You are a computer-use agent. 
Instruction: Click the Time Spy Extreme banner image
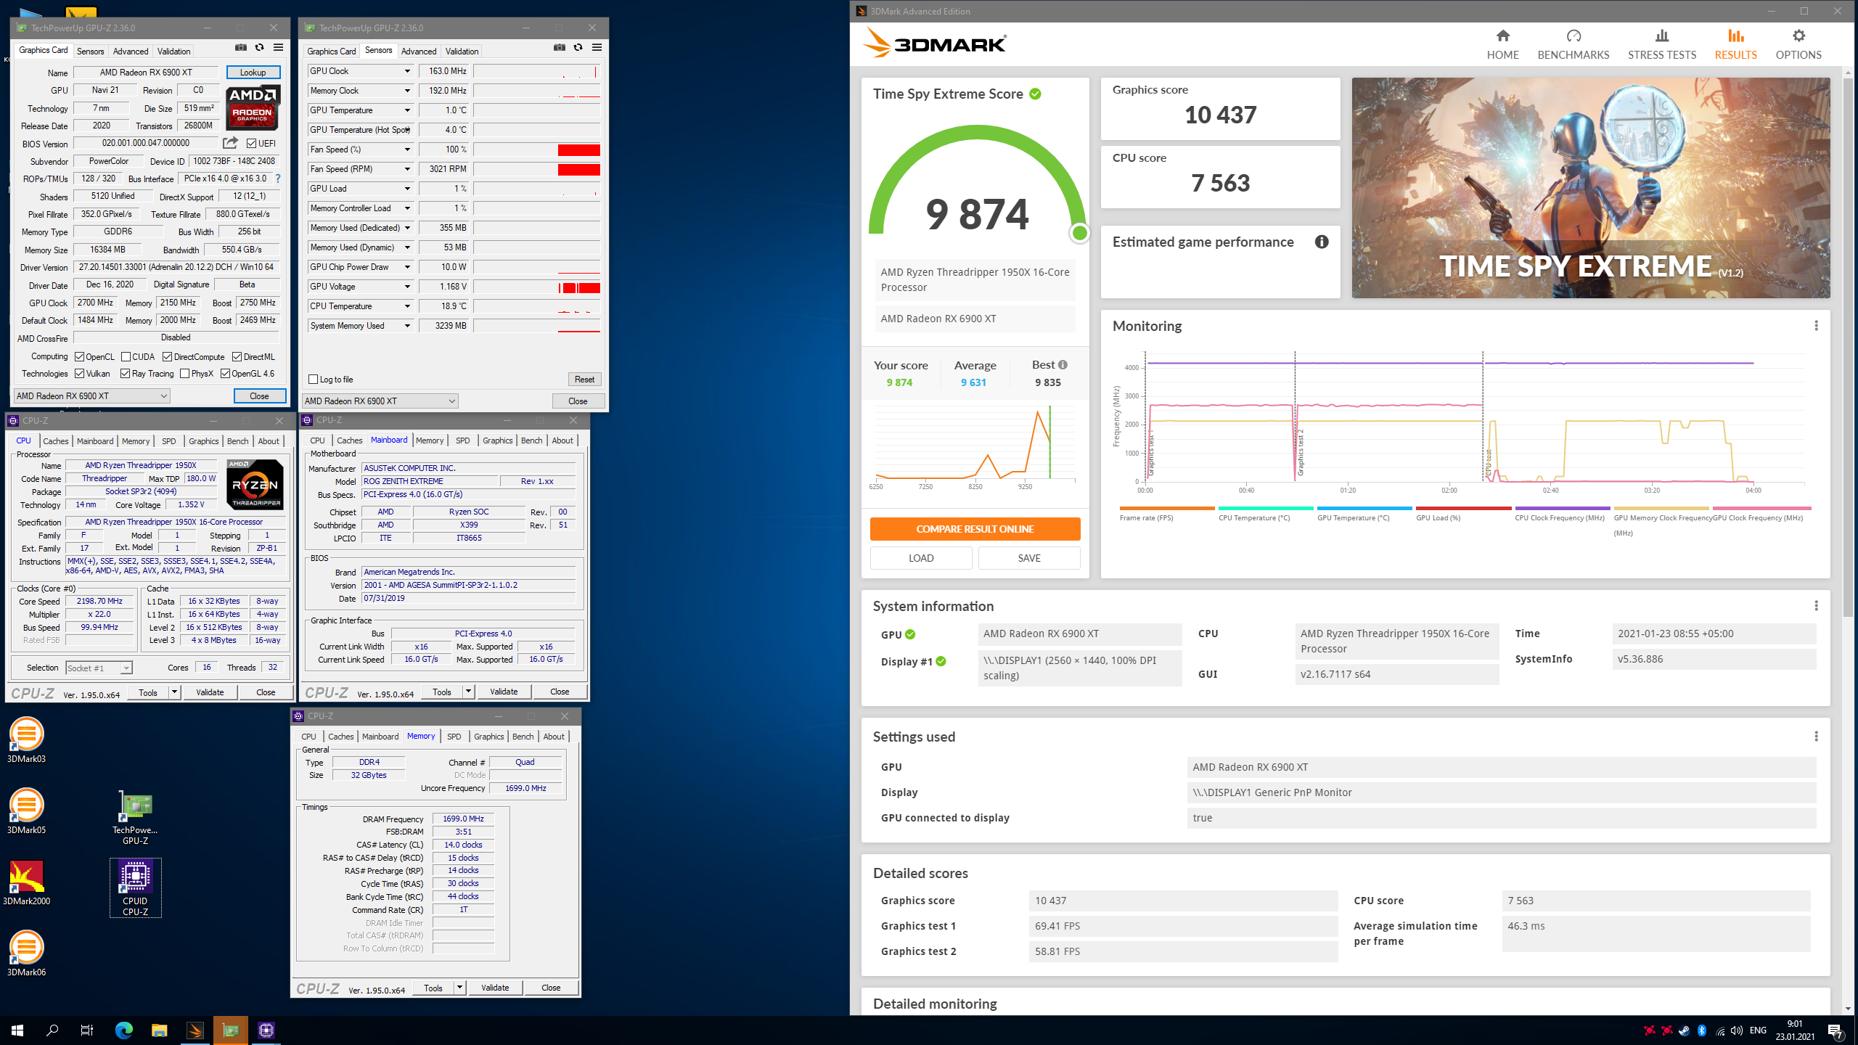[1590, 188]
